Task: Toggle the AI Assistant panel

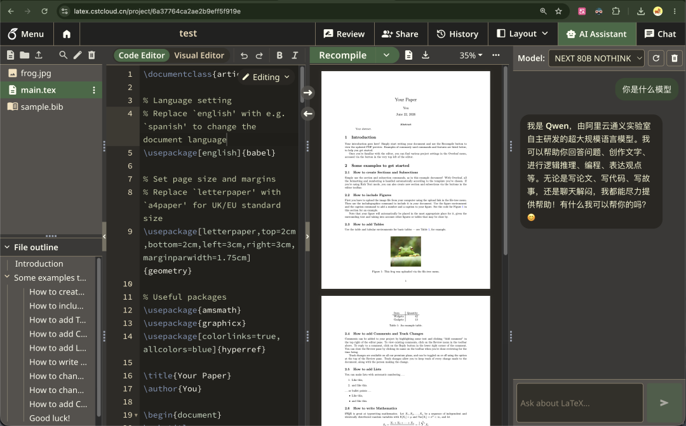Action: point(596,34)
